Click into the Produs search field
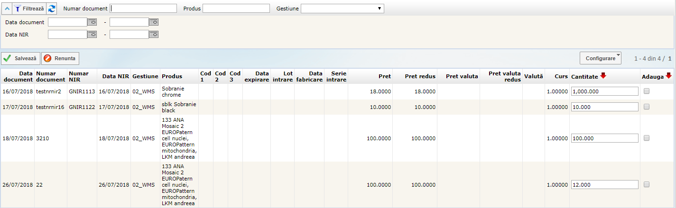The image size is (676, 208). tap(236, 9)
